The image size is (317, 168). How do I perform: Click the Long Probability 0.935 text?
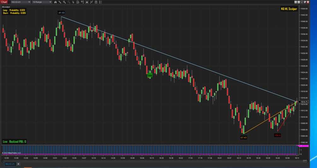14,10
